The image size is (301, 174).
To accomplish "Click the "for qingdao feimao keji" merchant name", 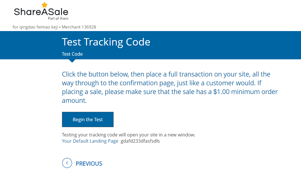I will pyautogui.click(x=35, y=27).
